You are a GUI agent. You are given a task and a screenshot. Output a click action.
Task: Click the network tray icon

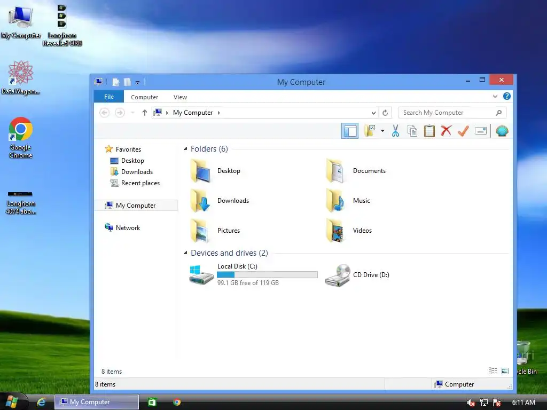pos(484,403)
